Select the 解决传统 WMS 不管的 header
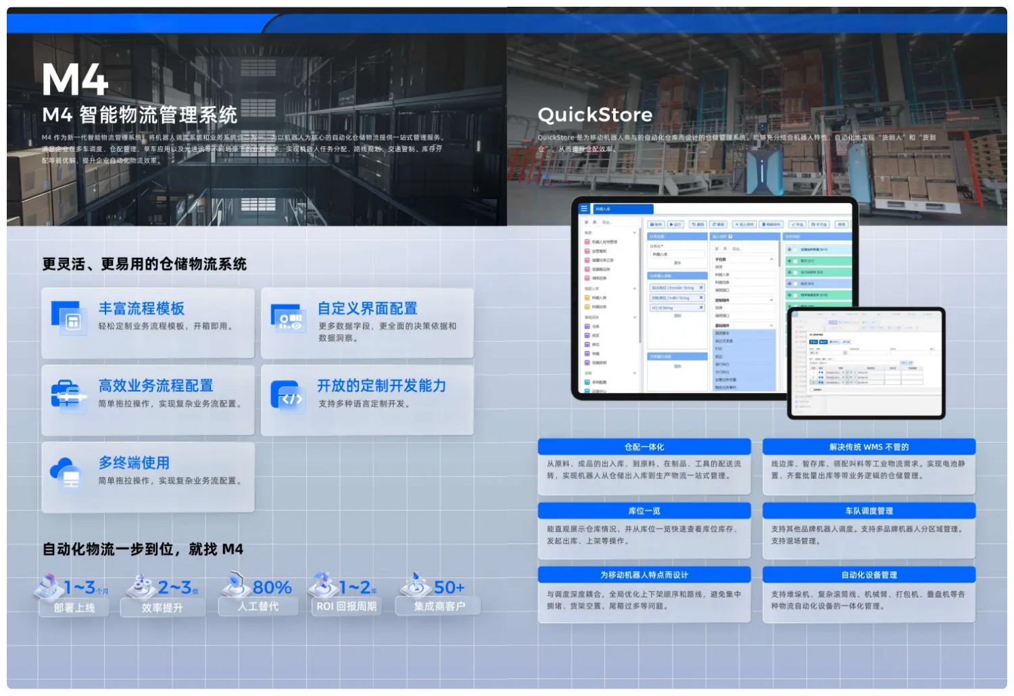 869,447
